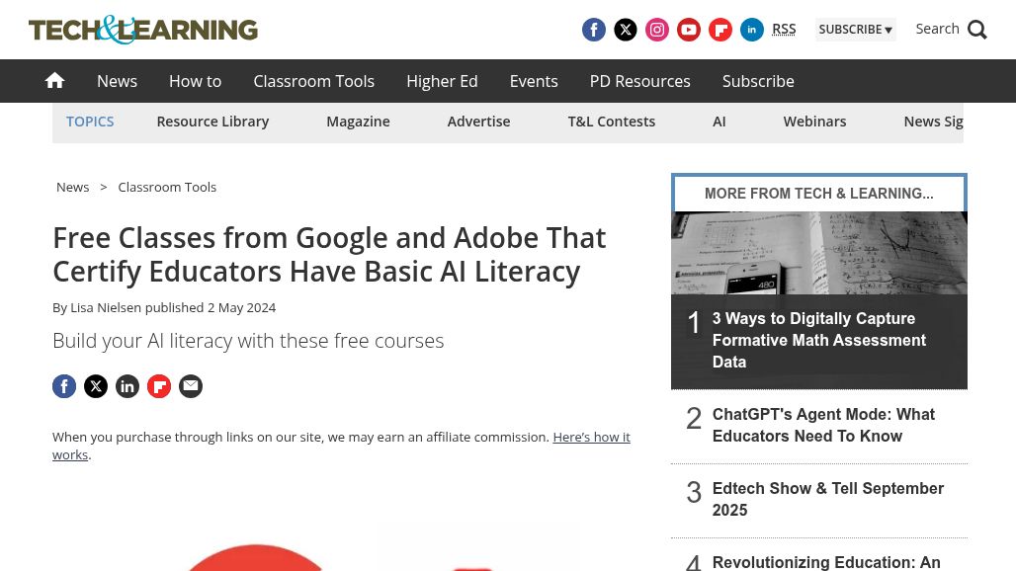Open the YouTube channel icon in header
1016x571 pixels.
coord(689,30)
